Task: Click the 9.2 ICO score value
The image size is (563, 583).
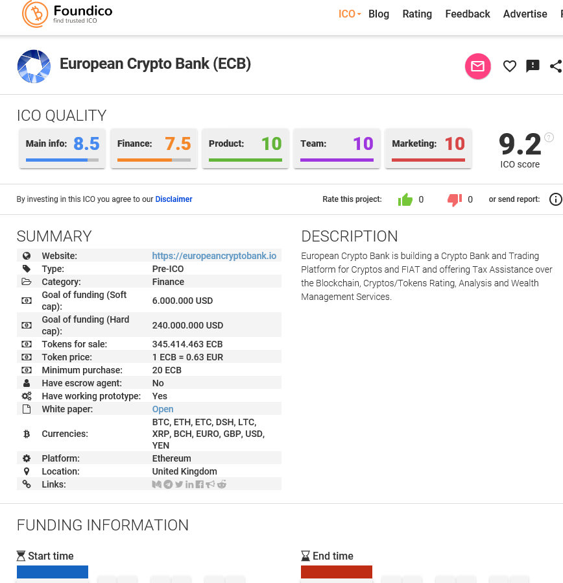Action: (520, 144)
